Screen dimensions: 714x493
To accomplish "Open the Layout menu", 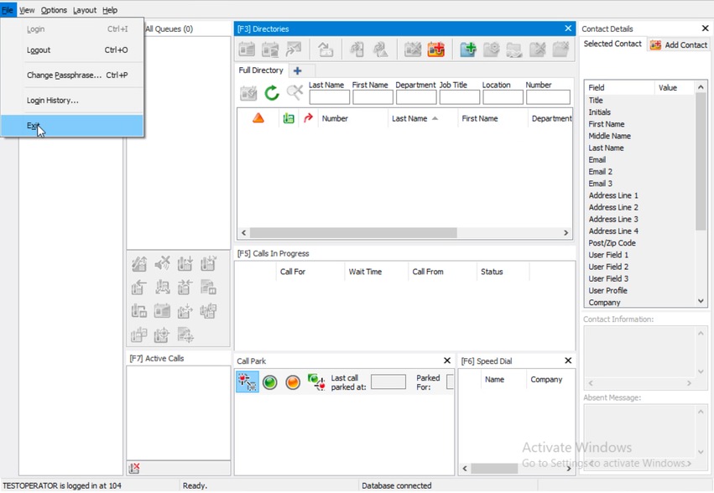I will (x=84, y=10).
